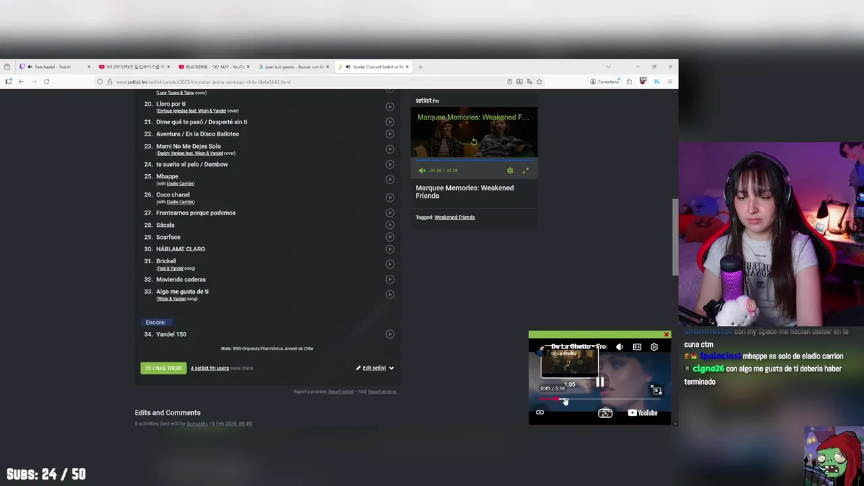Click the I WAS THERE button
Viewport: 864px width, 486px height.
point(163,368)
